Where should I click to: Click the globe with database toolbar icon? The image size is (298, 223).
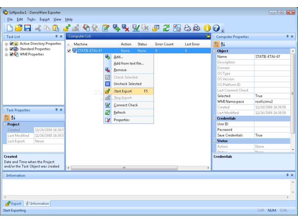86,28
